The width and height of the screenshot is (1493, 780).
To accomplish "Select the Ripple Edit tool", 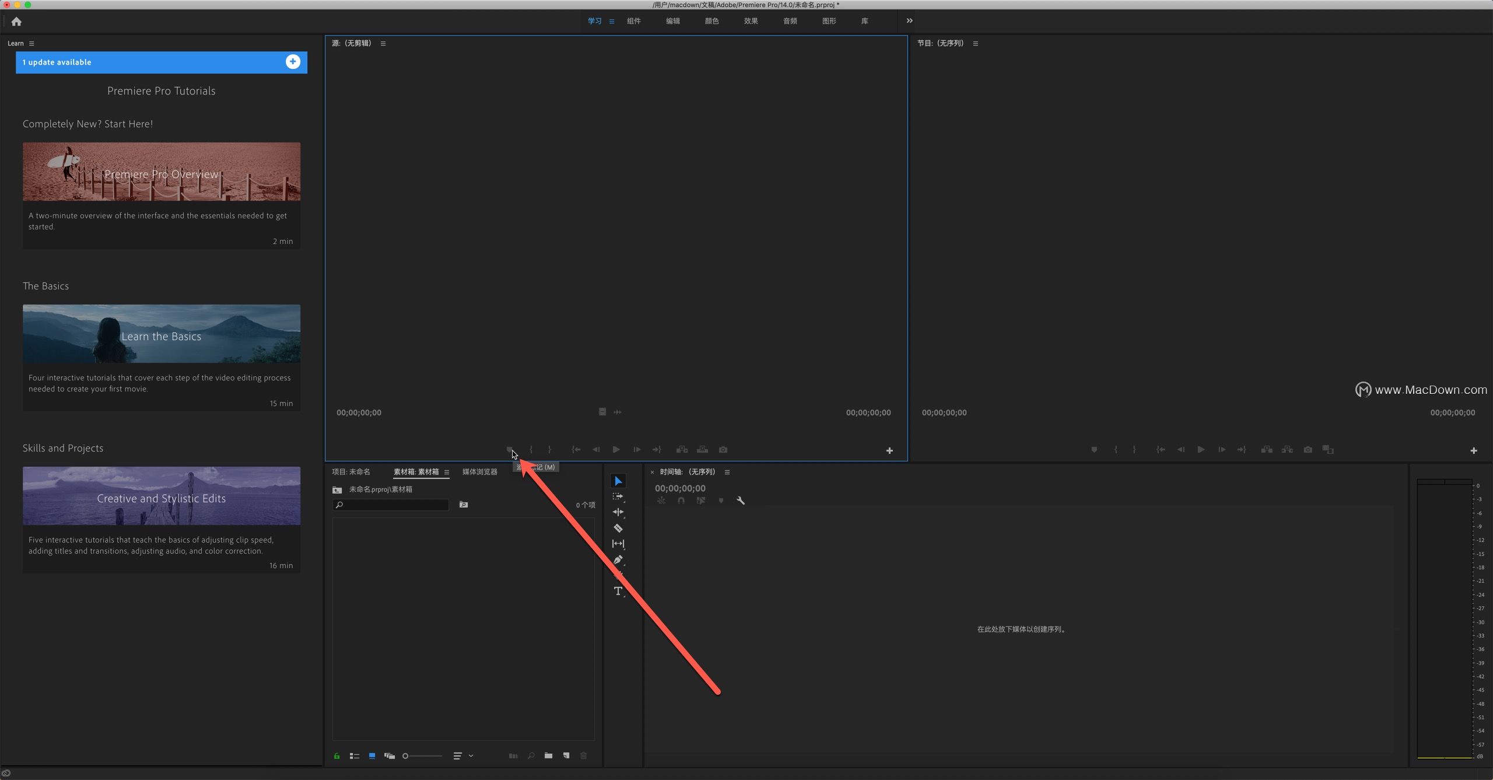I will [618, 512].
